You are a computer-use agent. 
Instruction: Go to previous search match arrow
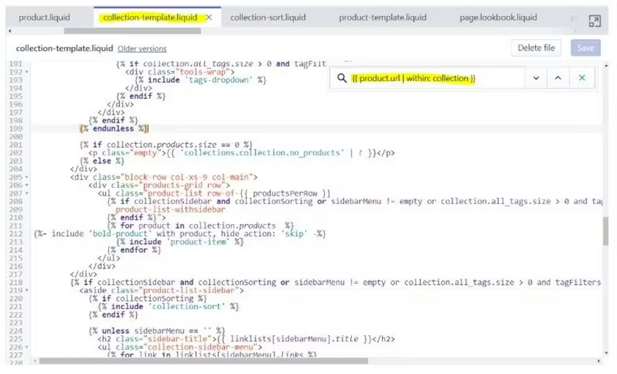point(558,78)
